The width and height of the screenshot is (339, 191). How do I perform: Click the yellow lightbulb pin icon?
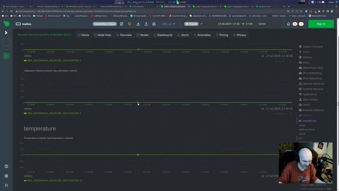tap(129, 24)
